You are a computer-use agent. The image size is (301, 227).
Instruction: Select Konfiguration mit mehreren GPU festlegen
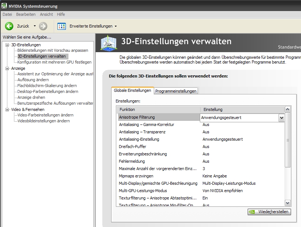54,62
